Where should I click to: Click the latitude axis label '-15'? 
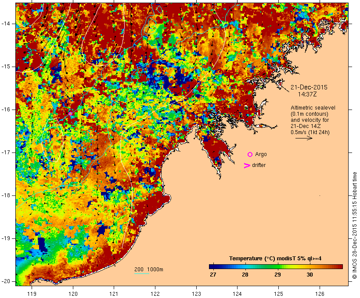click(x=6, y=67)
